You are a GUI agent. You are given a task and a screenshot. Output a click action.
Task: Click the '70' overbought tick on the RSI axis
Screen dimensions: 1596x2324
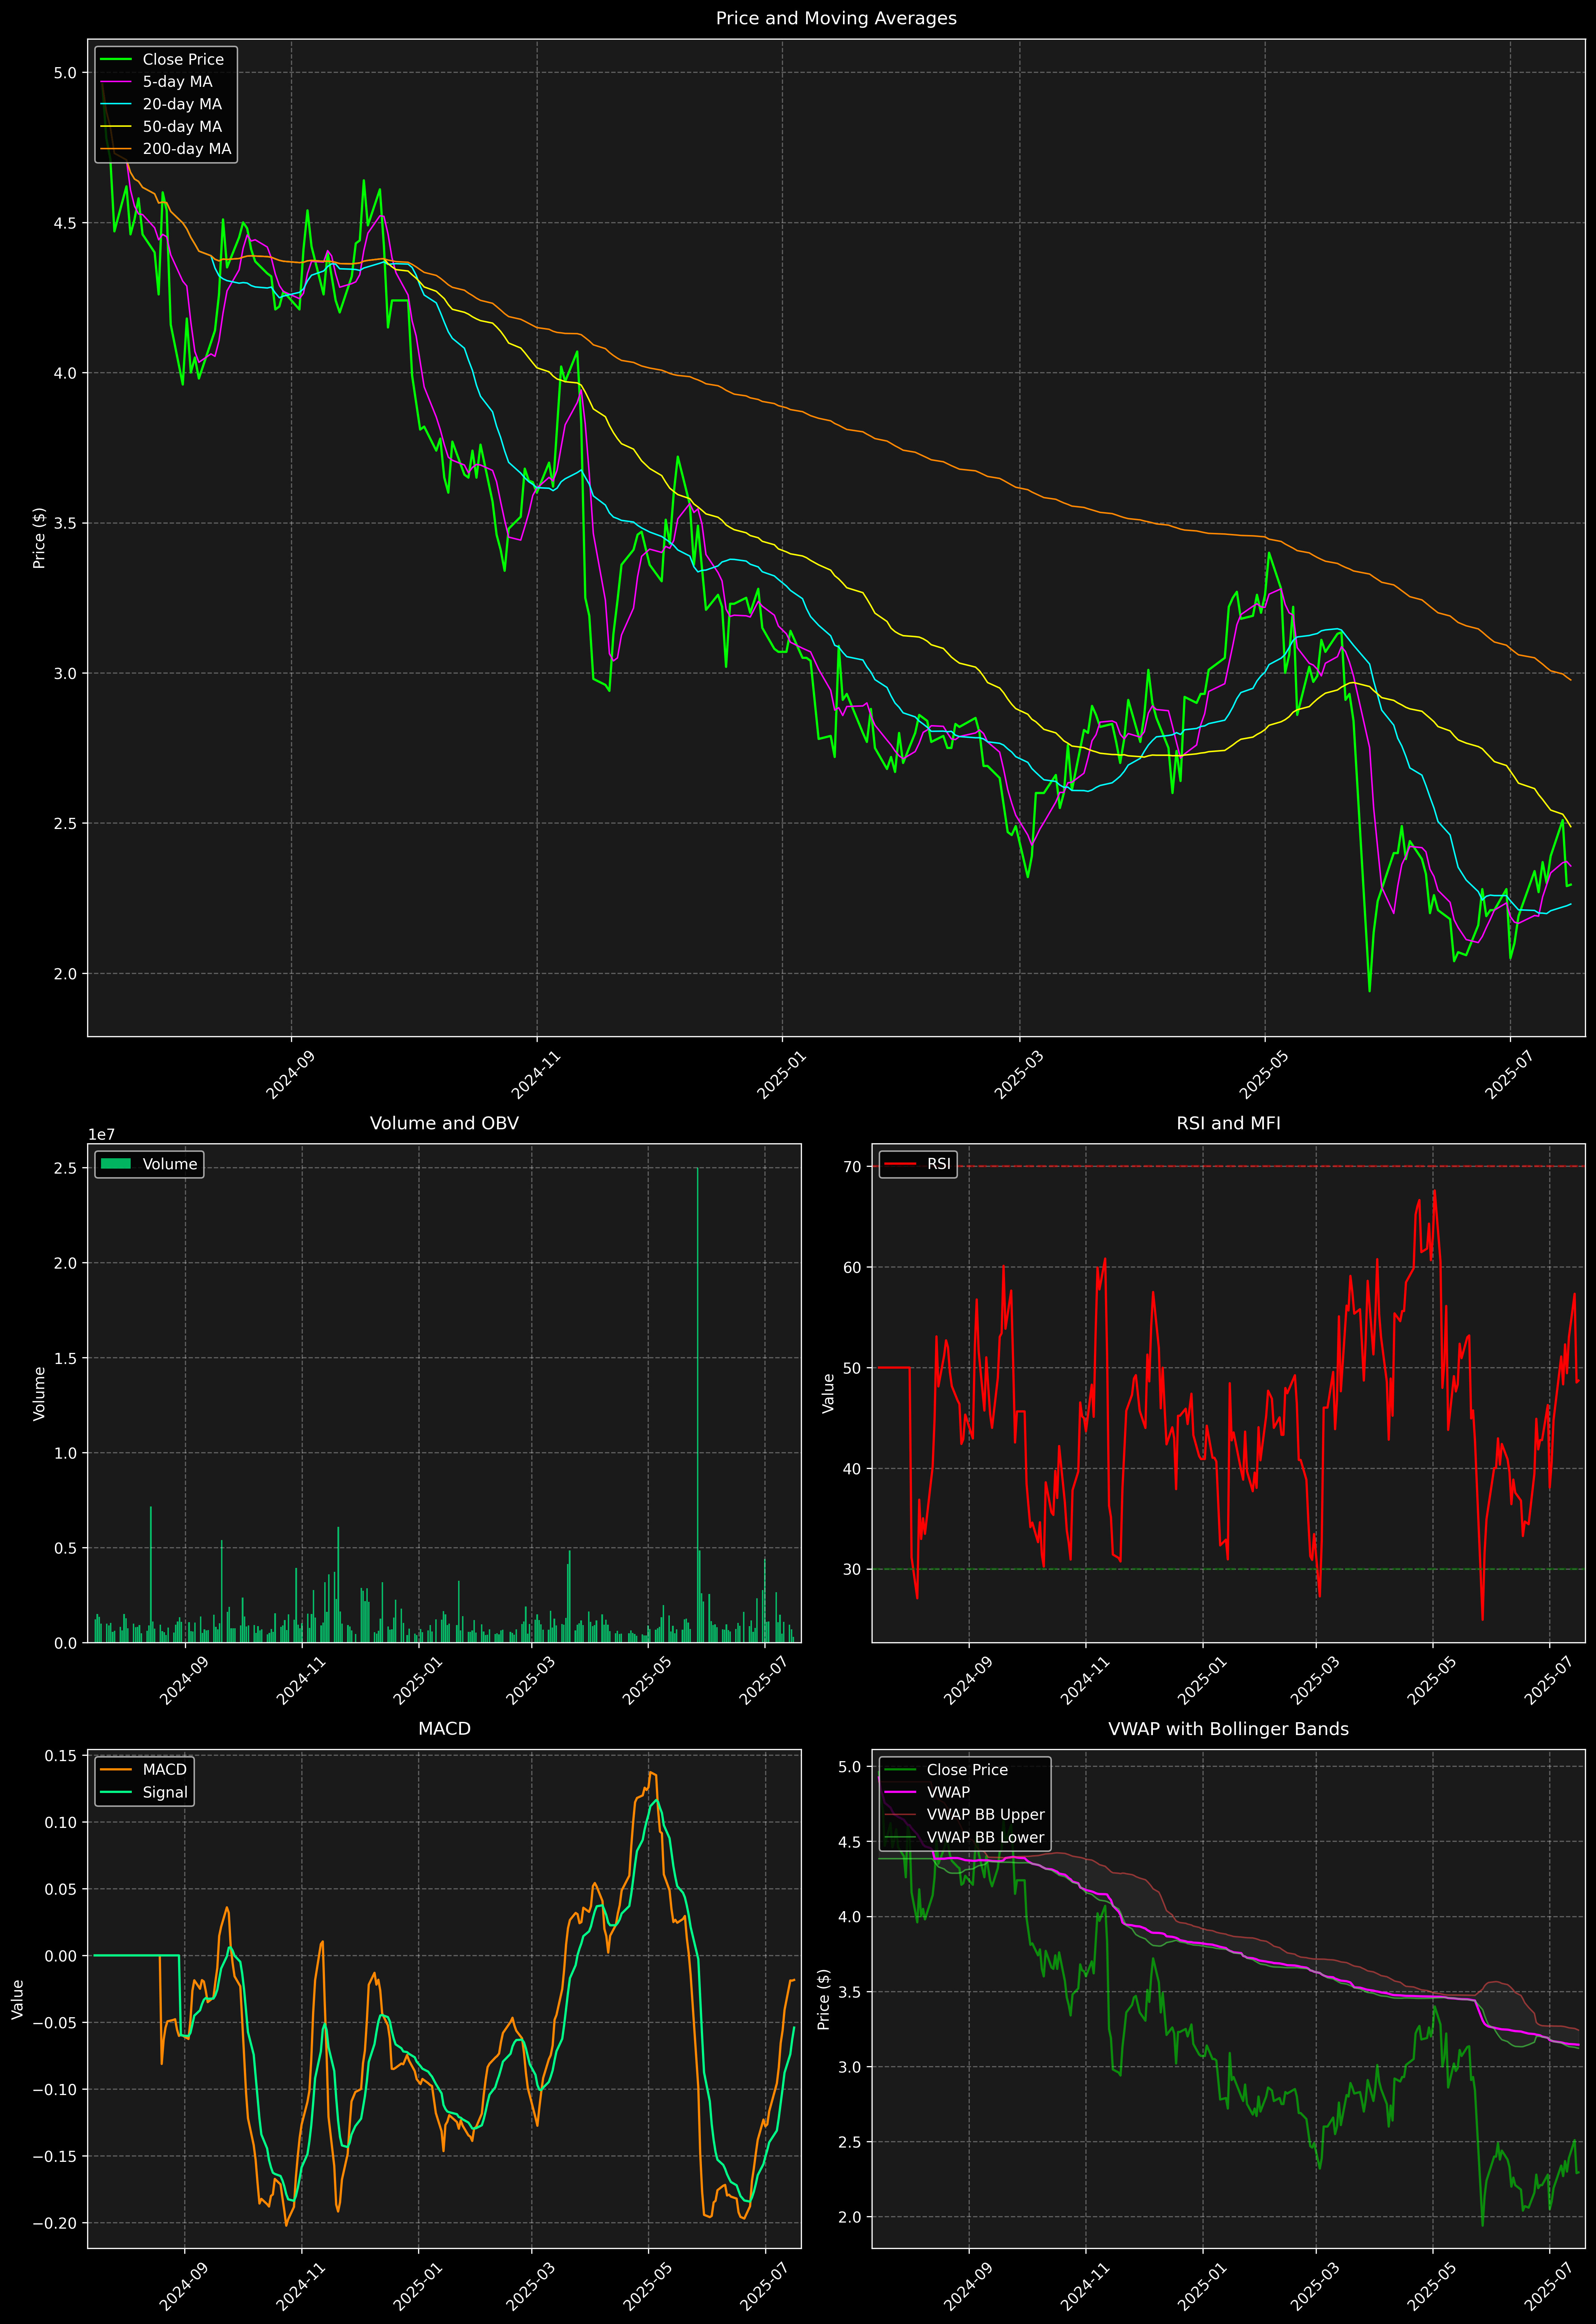tap(852, 1166)
